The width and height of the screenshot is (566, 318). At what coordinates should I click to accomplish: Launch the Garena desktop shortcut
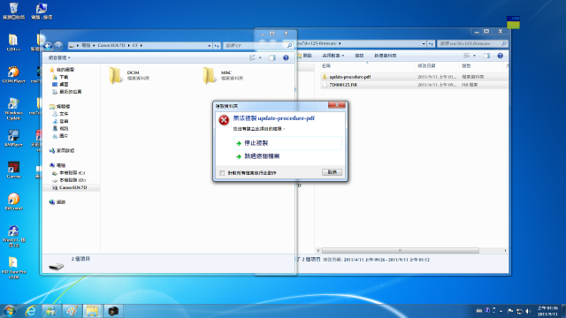click(x=14, y=170)
